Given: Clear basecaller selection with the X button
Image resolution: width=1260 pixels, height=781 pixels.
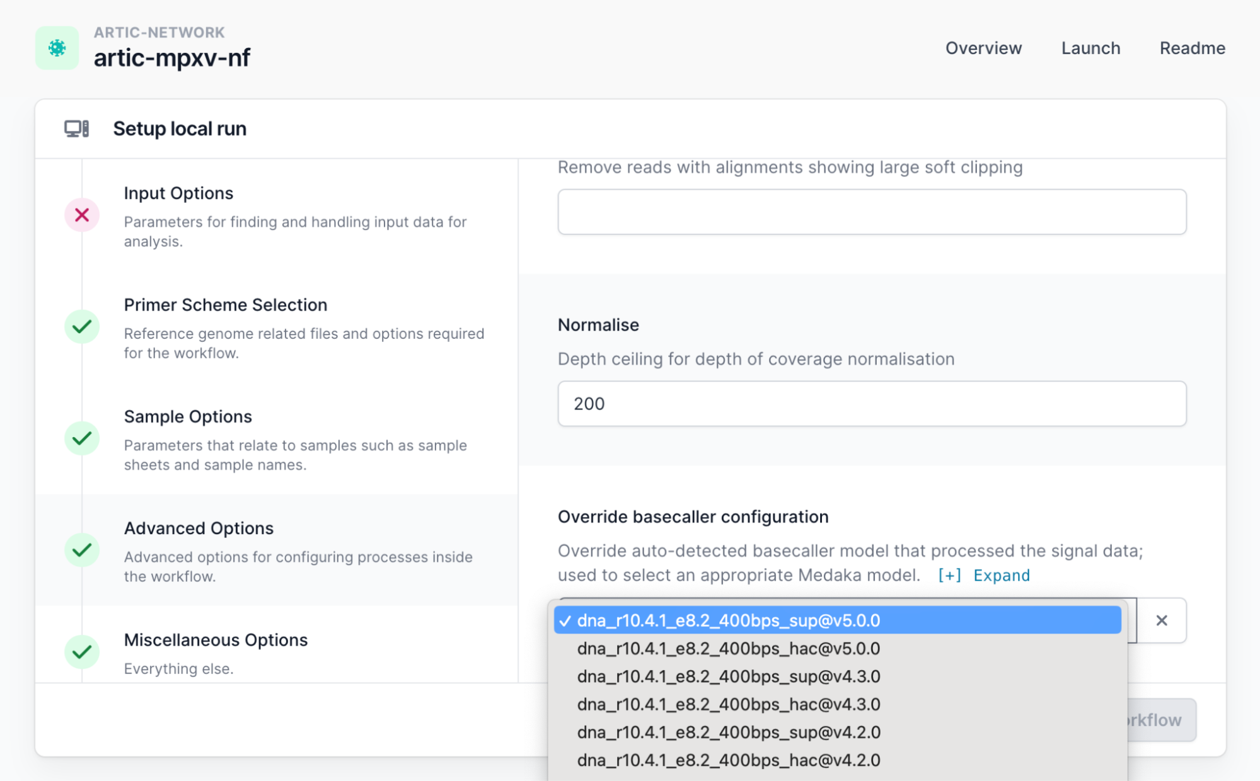Looking at the screenshot, I should pyautogui.click(x=1161, y=620).
